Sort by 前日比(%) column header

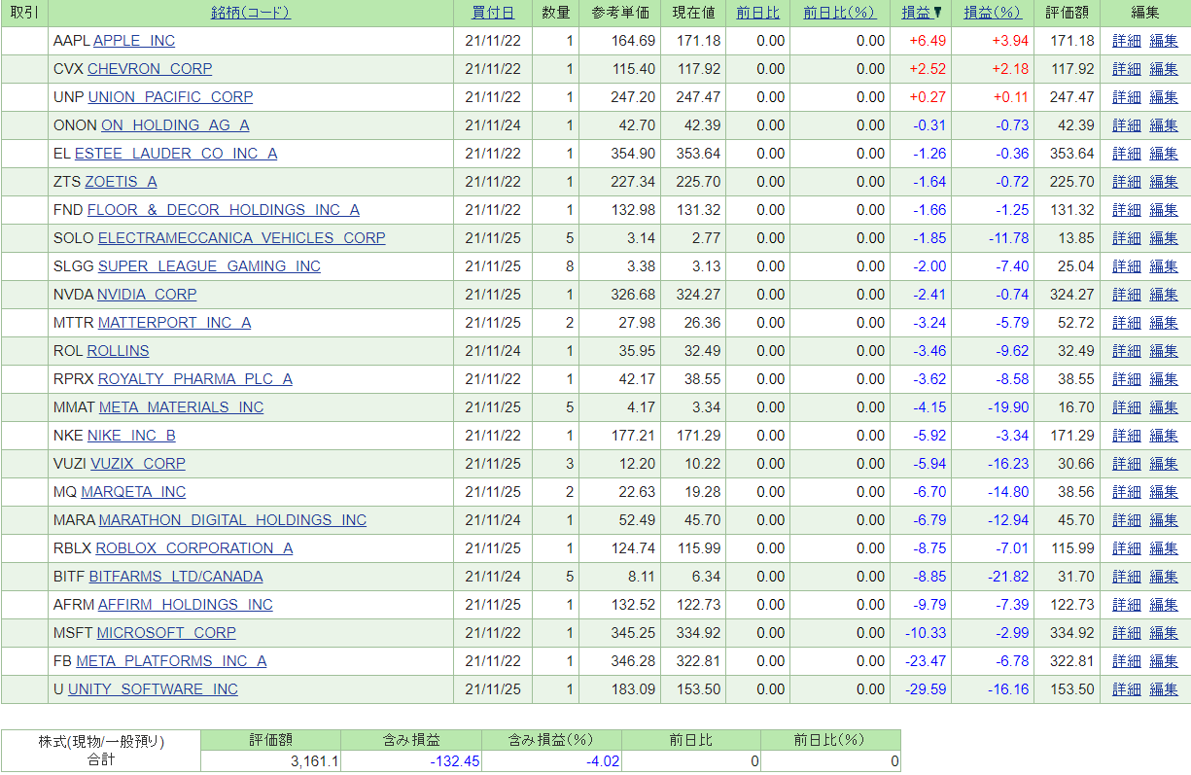(x=839, y=13)
